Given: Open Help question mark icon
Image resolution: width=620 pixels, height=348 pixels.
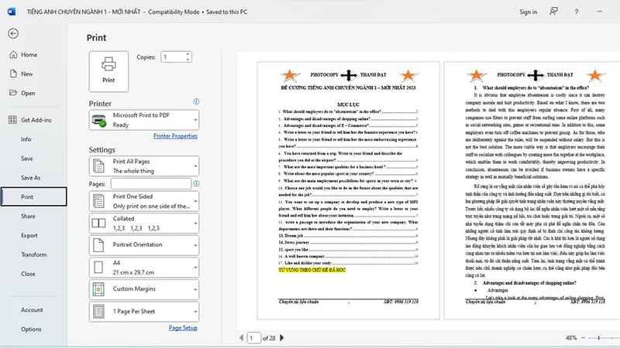Looking at the screenshot, I should point(577,12).
